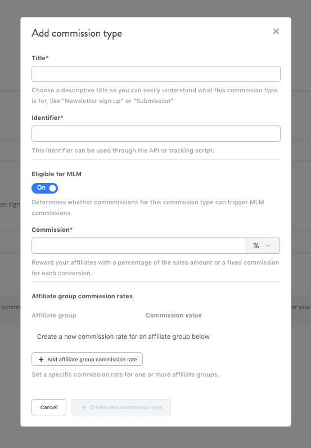Viewport: 311px width, 448px height.
Task: Click the chevron arrow next to percent sign
Action: pyautogui.click(x=268, y=246)
